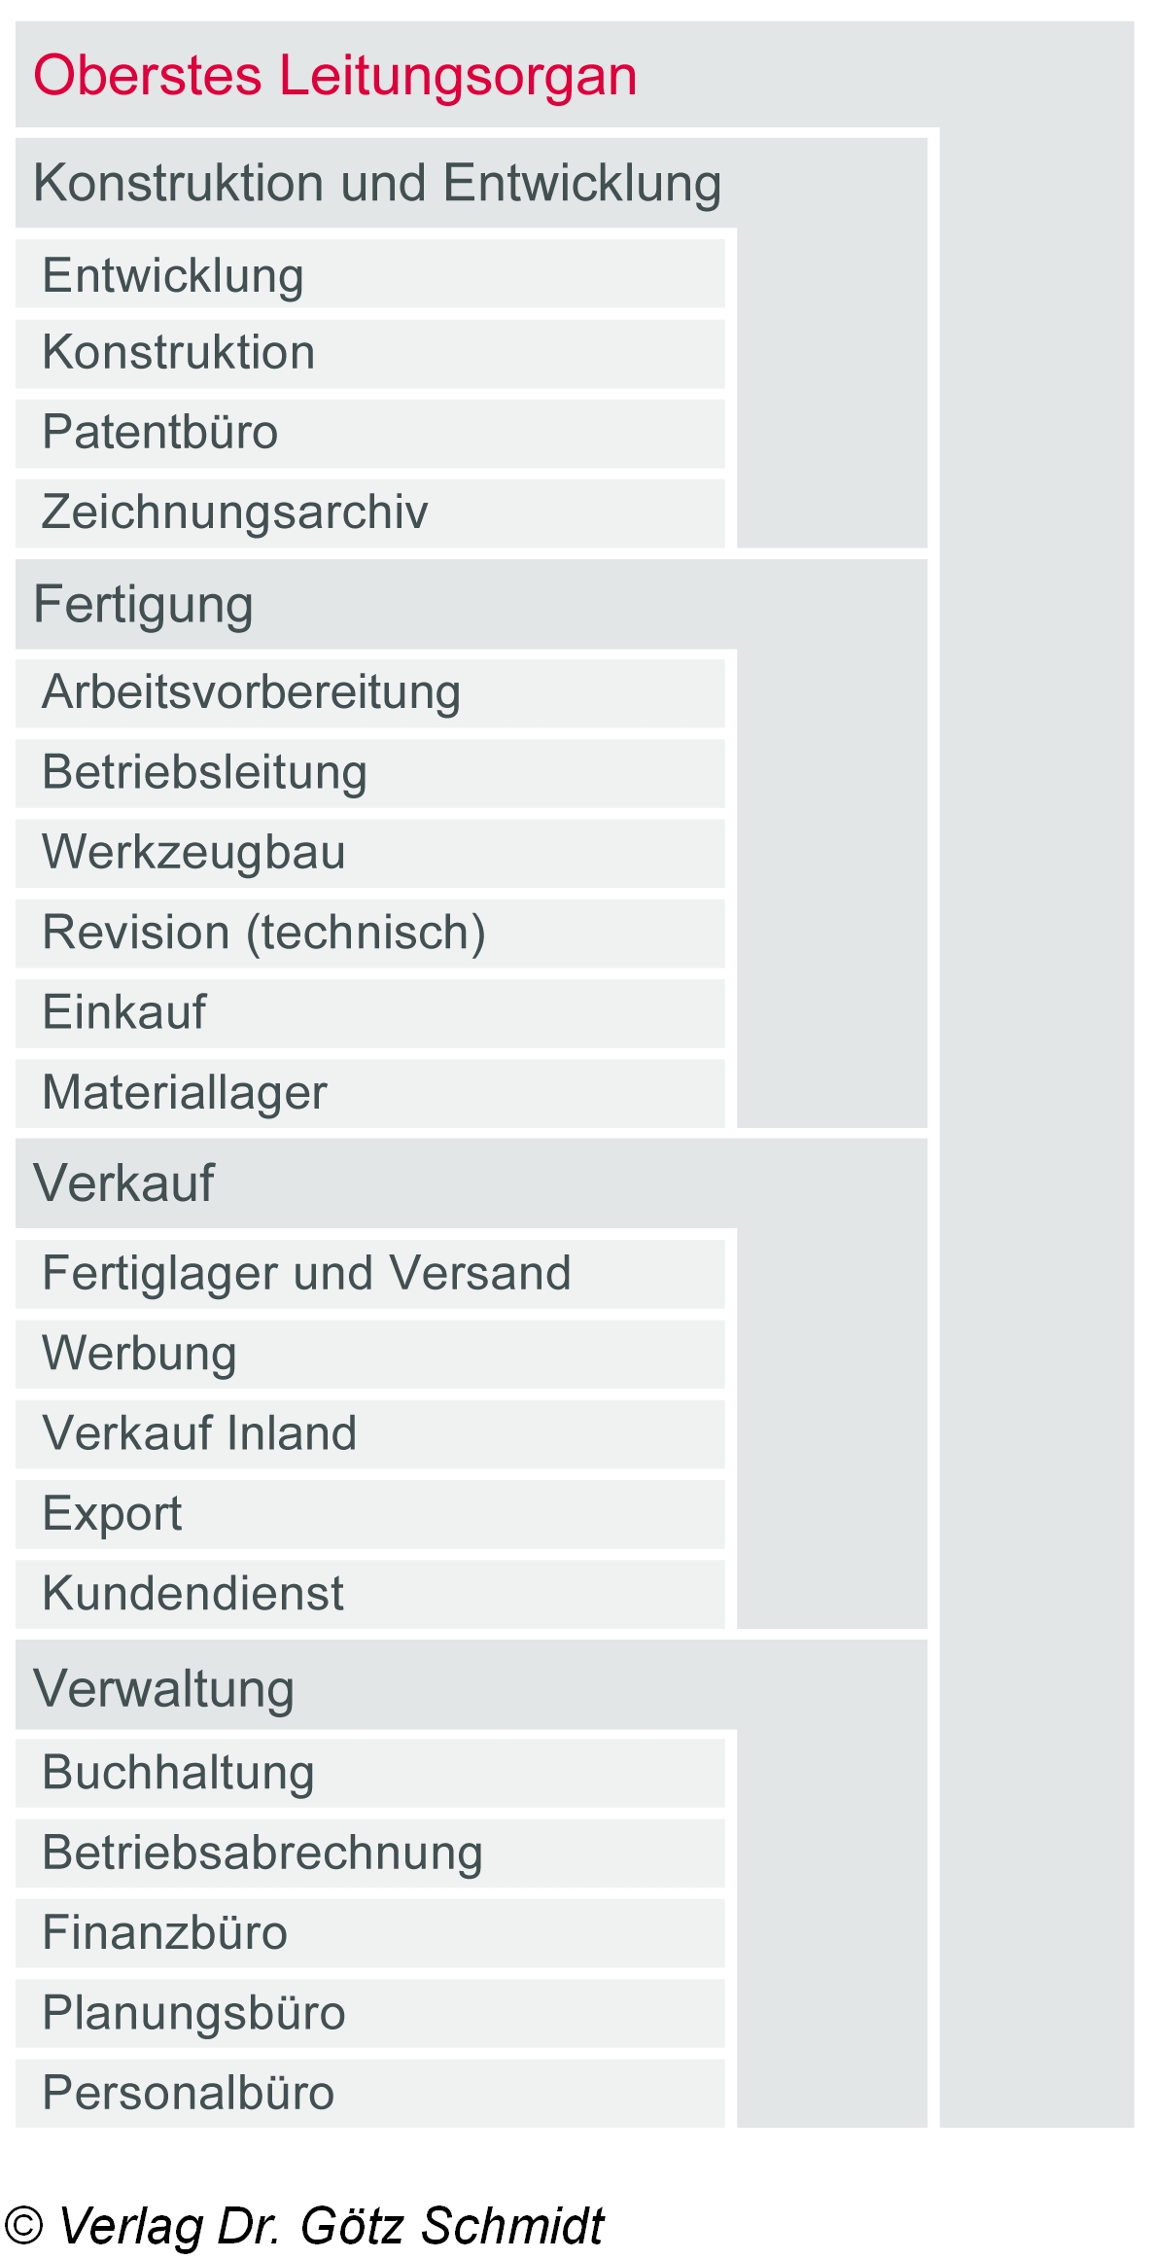Select the Betriebsleitung row
1152x2259 pixels.
tap(204, 773)
